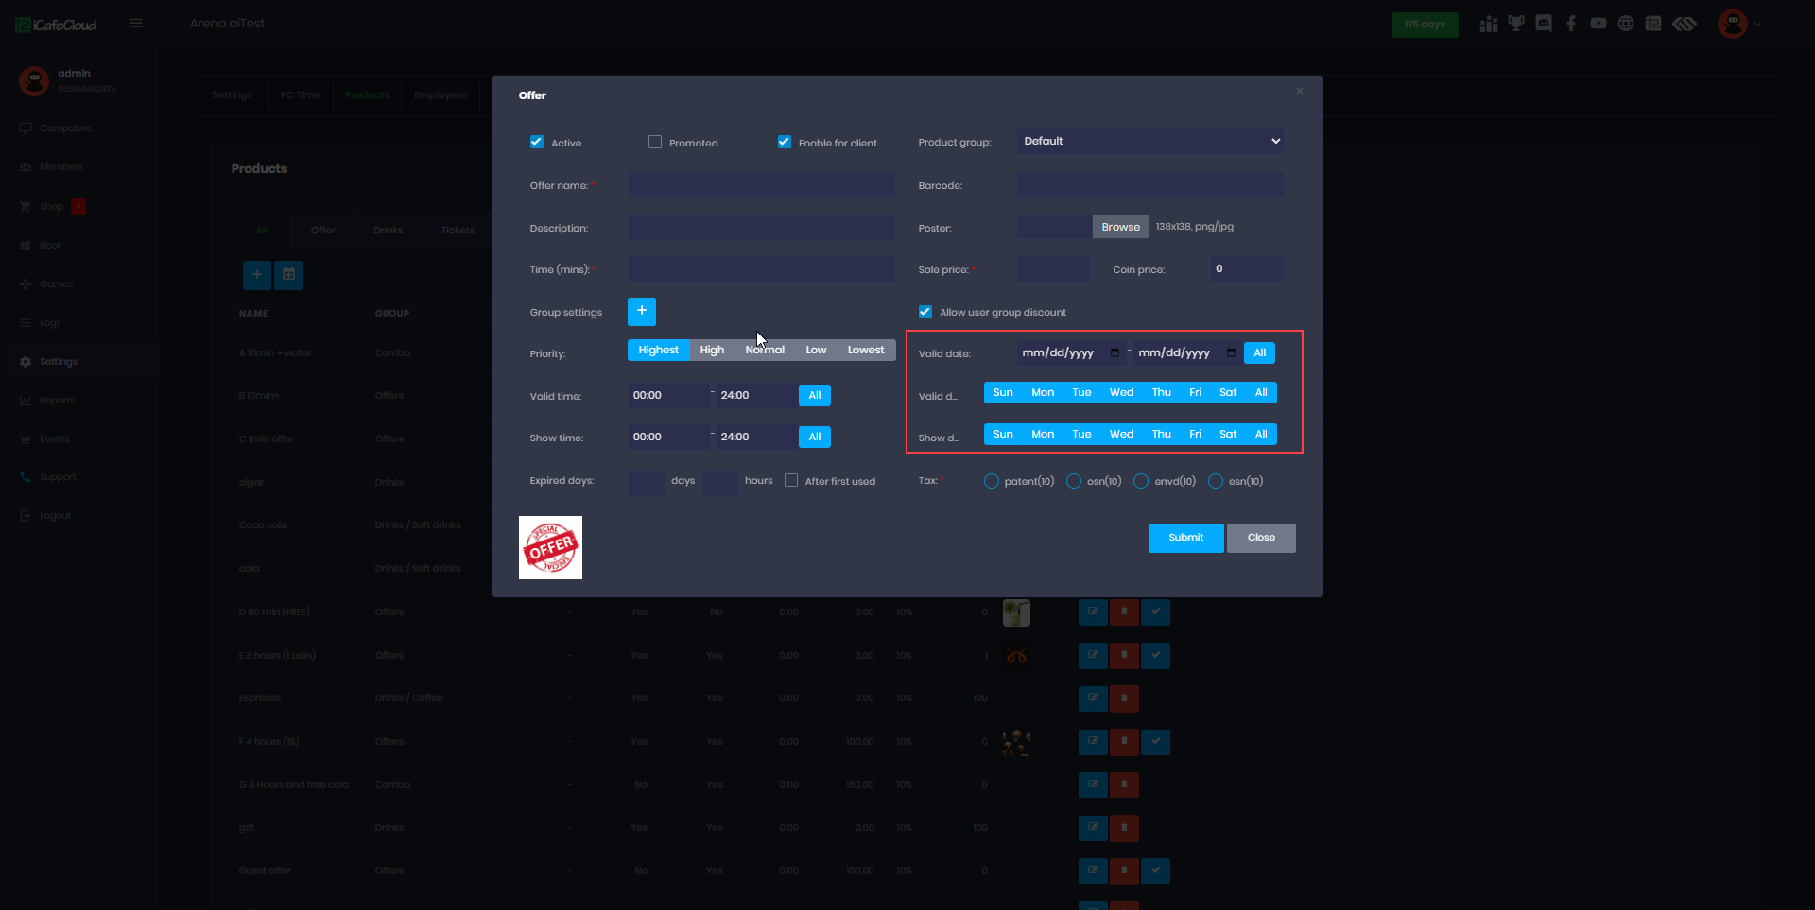Click the All button next to Valid time
This screenshot has height=910, width=1815.
point(815,395)
